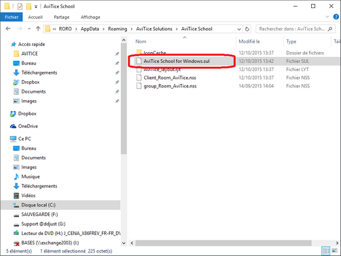This screenshot has width=341, height=256.
Task: Select the Support @ddjust (G:) drive
Action: point(43,224)
